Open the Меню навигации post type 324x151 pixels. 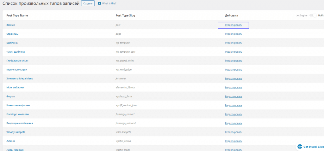[x=17, y=70]
